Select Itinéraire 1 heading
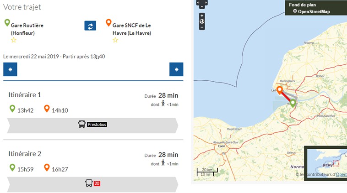Screen dimensions: 347x193 tap(25, 95)
